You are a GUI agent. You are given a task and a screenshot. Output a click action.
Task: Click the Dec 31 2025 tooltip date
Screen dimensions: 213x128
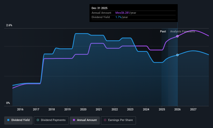pyautogui.click(x=99, y=8)
